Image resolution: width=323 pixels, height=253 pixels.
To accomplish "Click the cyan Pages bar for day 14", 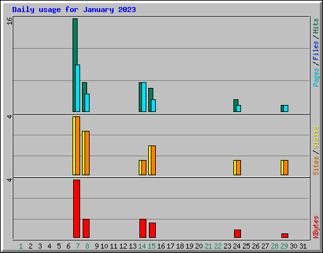I will [x=144, y=97].
